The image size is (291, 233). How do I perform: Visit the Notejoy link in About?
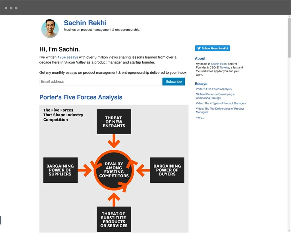coord(224,68)
